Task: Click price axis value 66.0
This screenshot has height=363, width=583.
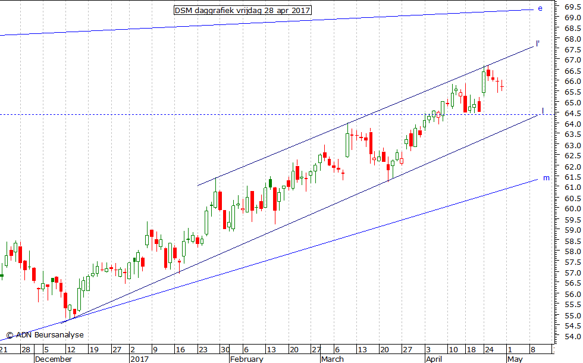Action: (x=573, y=81)
